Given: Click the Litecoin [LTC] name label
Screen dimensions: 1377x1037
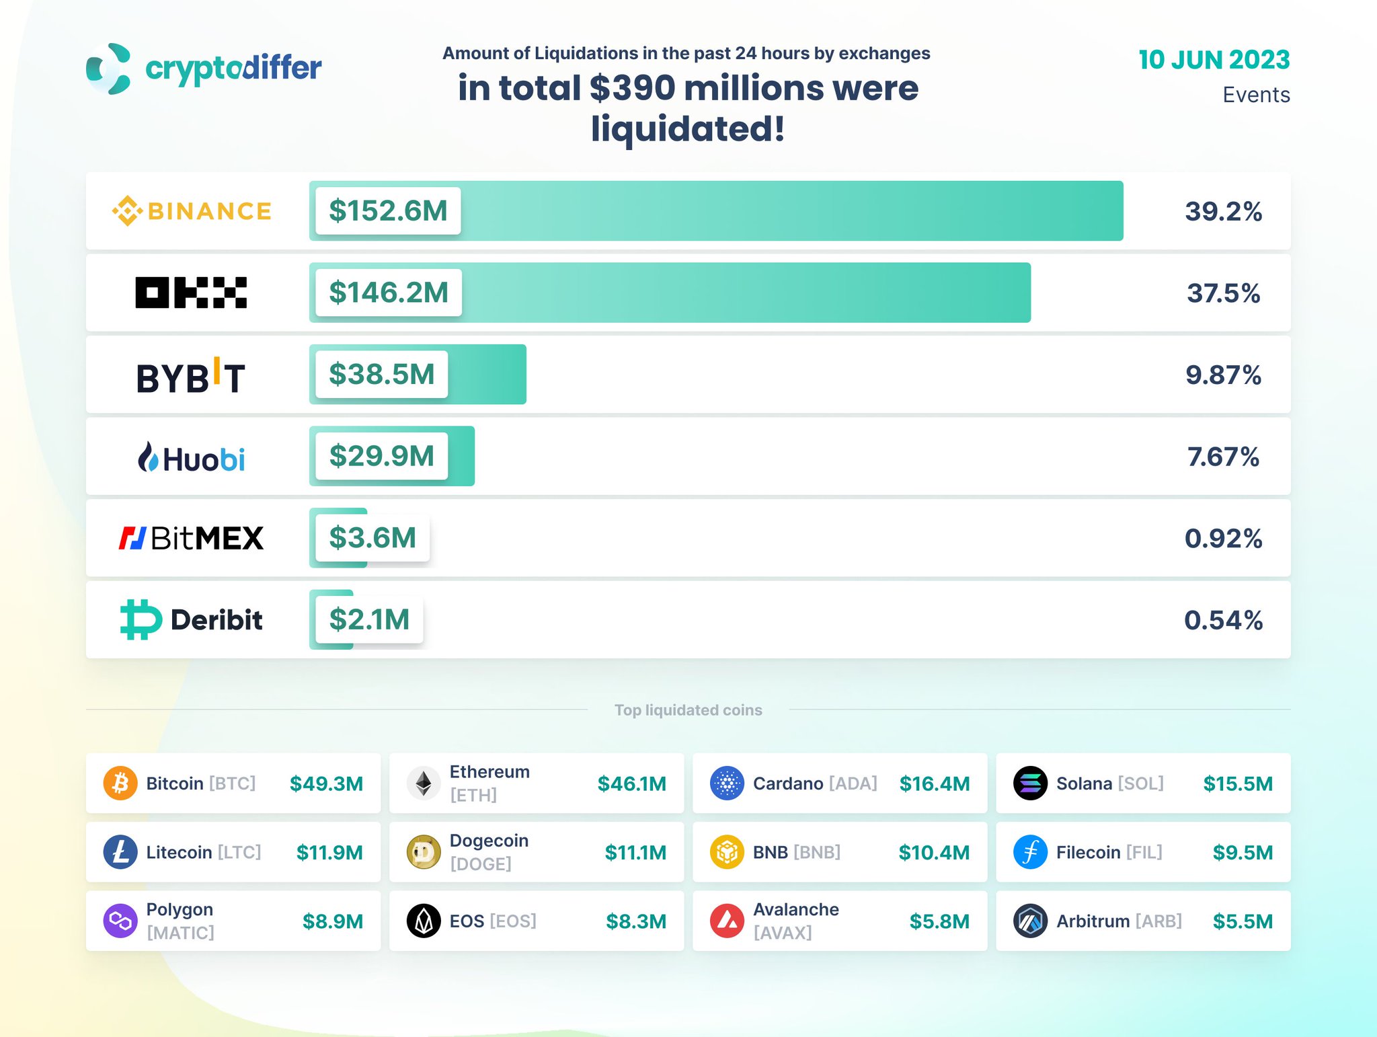Looking at the screenshot, I should pyautogui.click(x=204, y=853).
